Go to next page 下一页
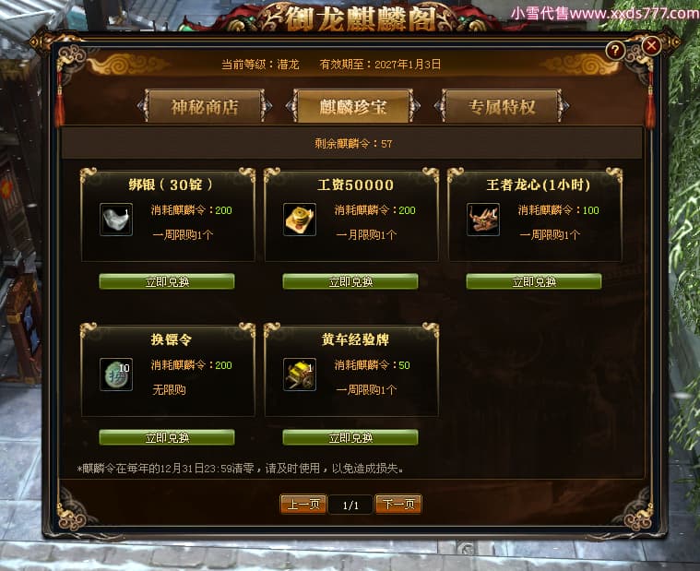 (x=398, y=505)
